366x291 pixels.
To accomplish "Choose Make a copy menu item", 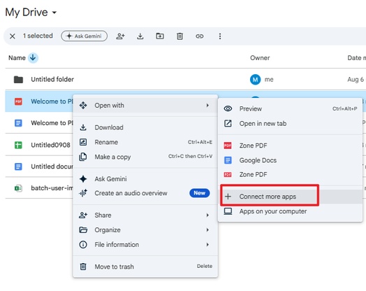I will [x=145, y=157].
